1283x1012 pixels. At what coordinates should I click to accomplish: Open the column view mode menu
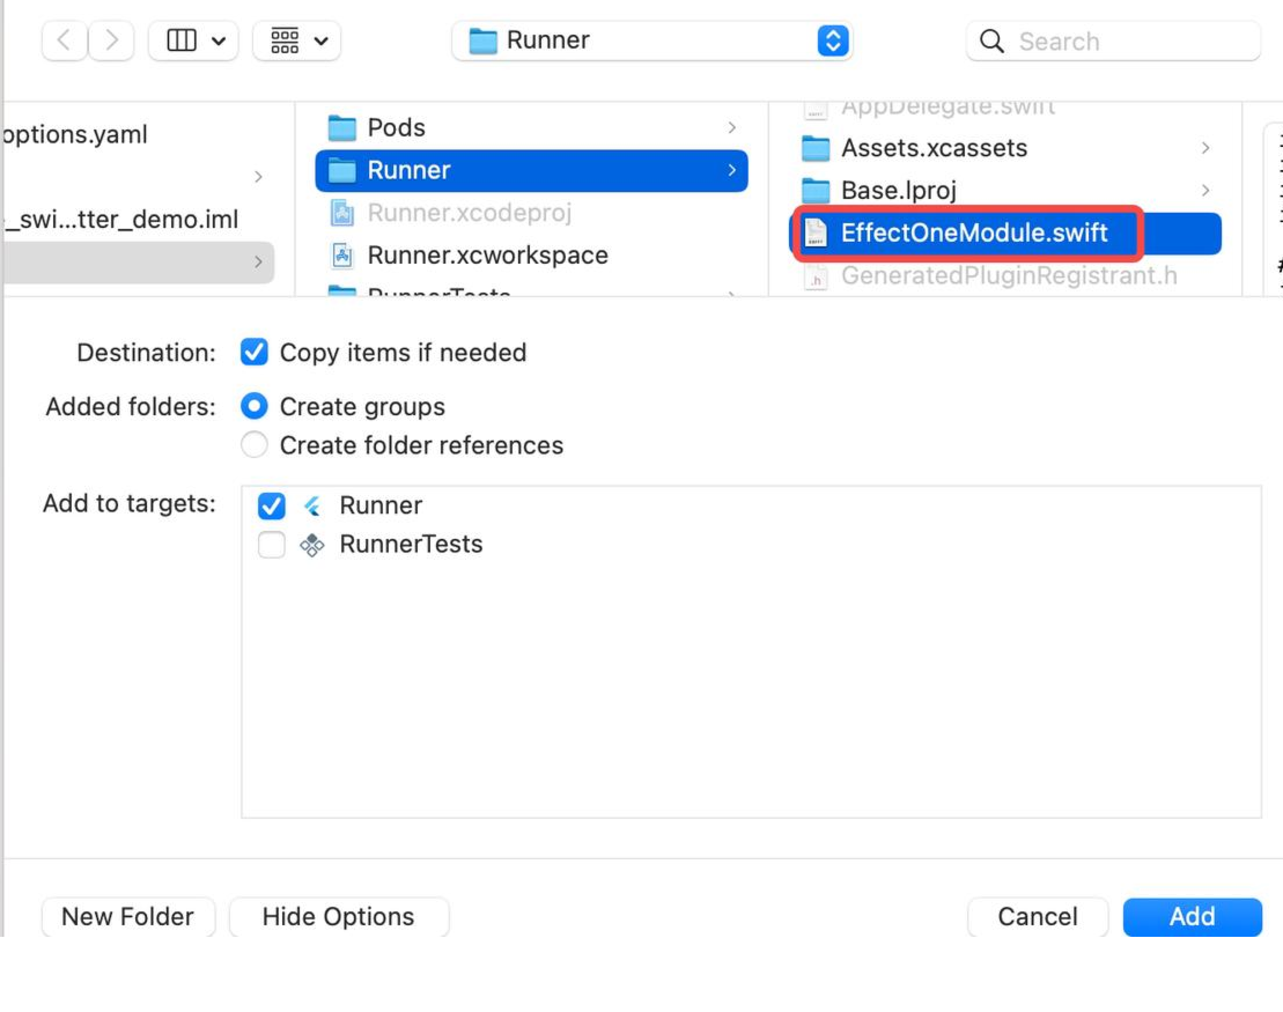click(x=194, y=41)
